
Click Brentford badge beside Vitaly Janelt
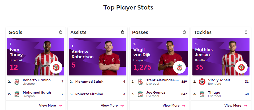[202, 82]
